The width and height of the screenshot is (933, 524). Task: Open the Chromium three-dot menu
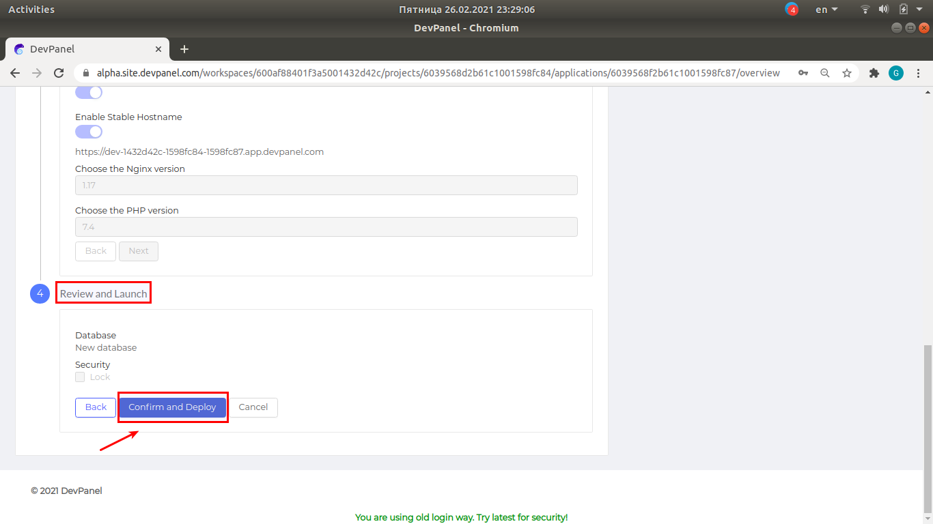[919, 72]
